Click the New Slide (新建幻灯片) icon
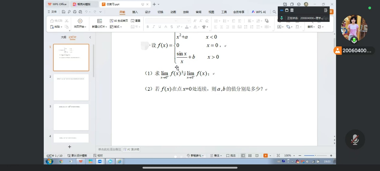The height and width of the screenshot is (171, 380). click(99, 21)
